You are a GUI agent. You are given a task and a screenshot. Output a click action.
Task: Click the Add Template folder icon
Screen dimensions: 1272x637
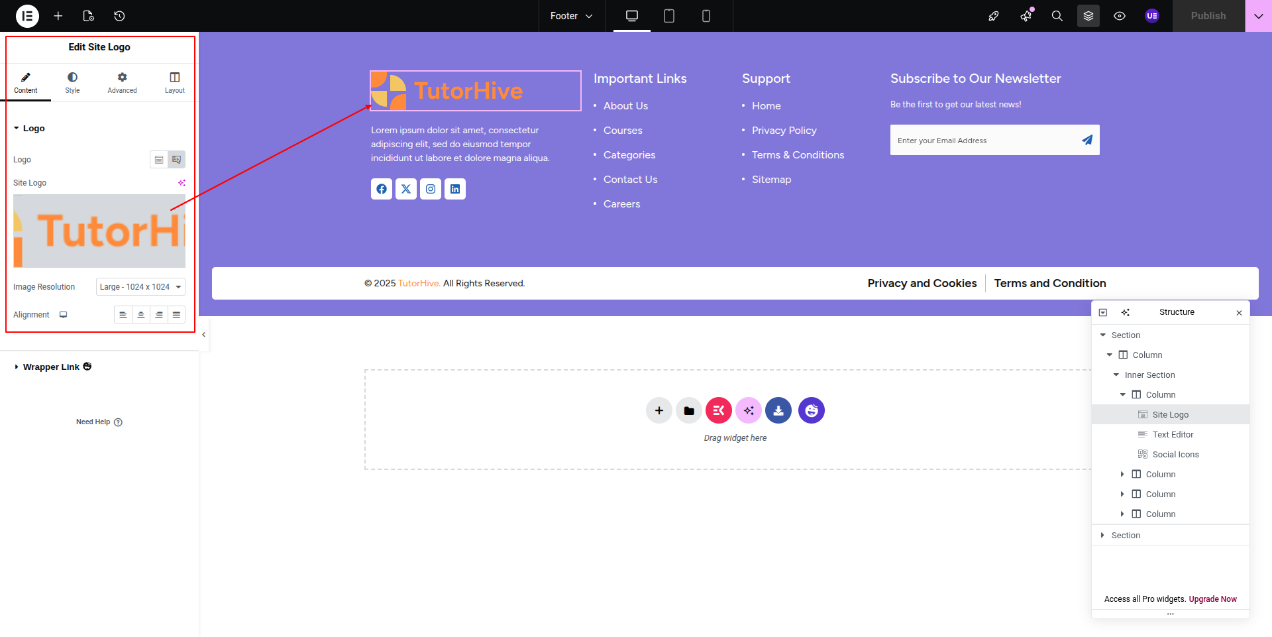688,410
